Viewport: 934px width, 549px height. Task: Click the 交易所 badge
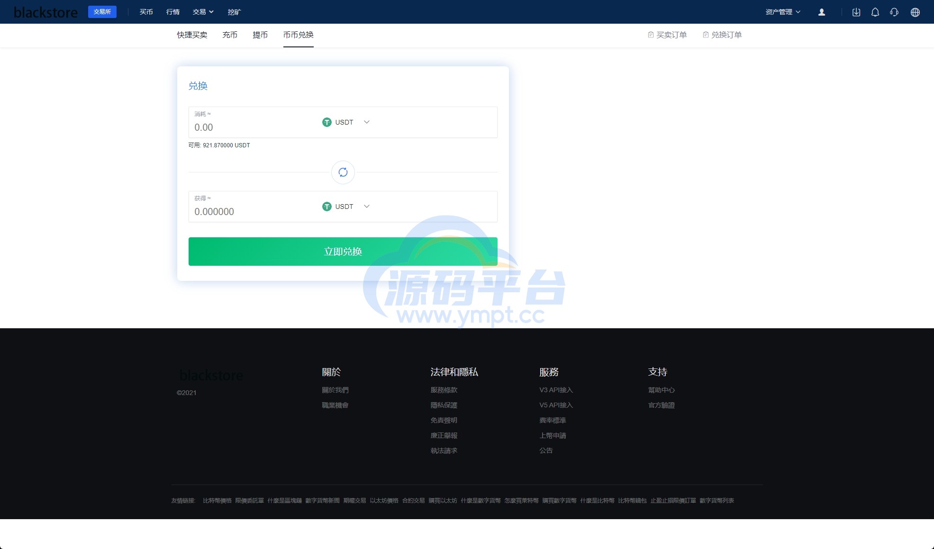(102, 12)
